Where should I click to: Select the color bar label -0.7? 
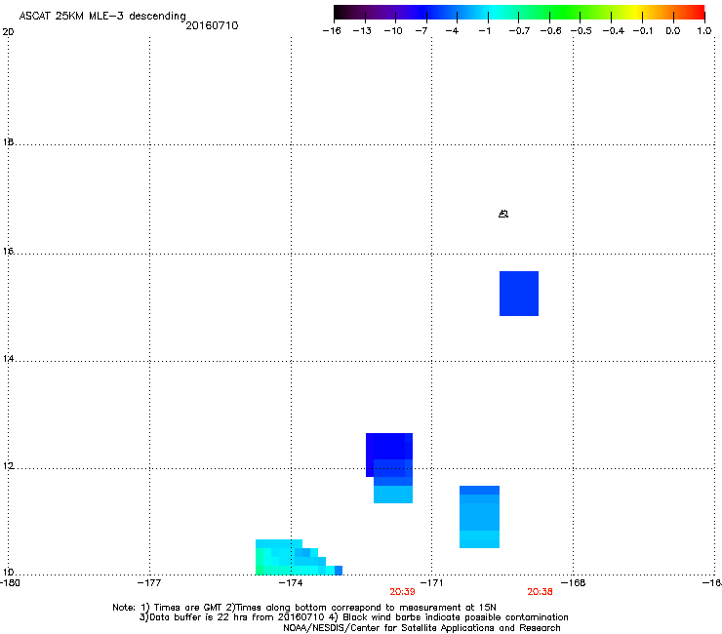pyautogui.click(x=519, y=31)
